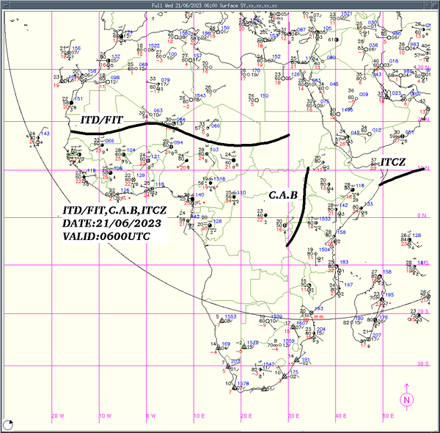Click the VALID:0600UTC legend text
Viewport: 440px width, 433px height.
[x=106, y=236]
